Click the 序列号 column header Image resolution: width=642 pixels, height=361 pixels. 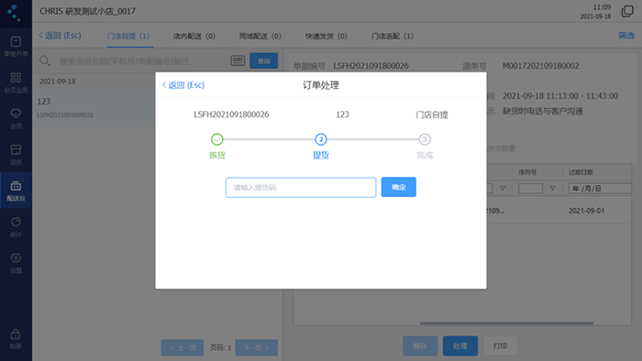click(527, 172)
